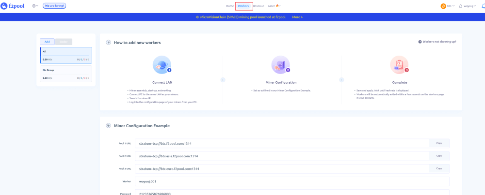Switch to the Revenue tab
485x195 pixels.
tap(259, 6)
